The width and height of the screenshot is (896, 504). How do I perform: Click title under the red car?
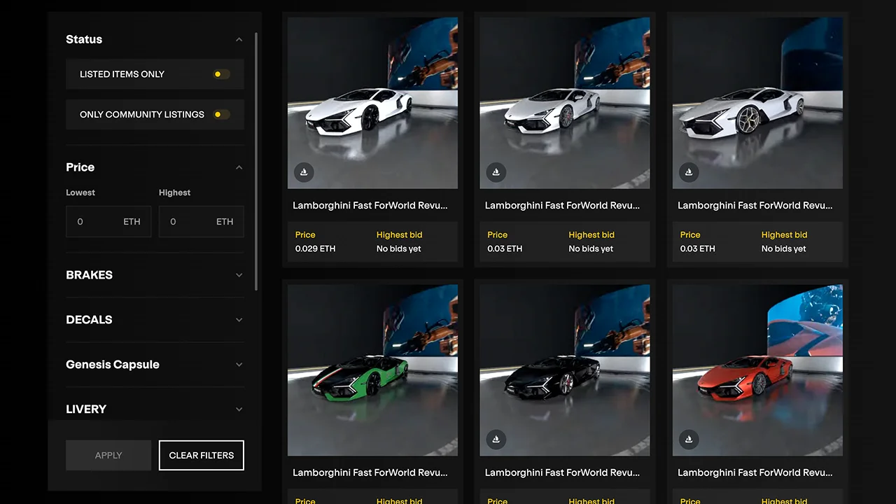(755, 472)
